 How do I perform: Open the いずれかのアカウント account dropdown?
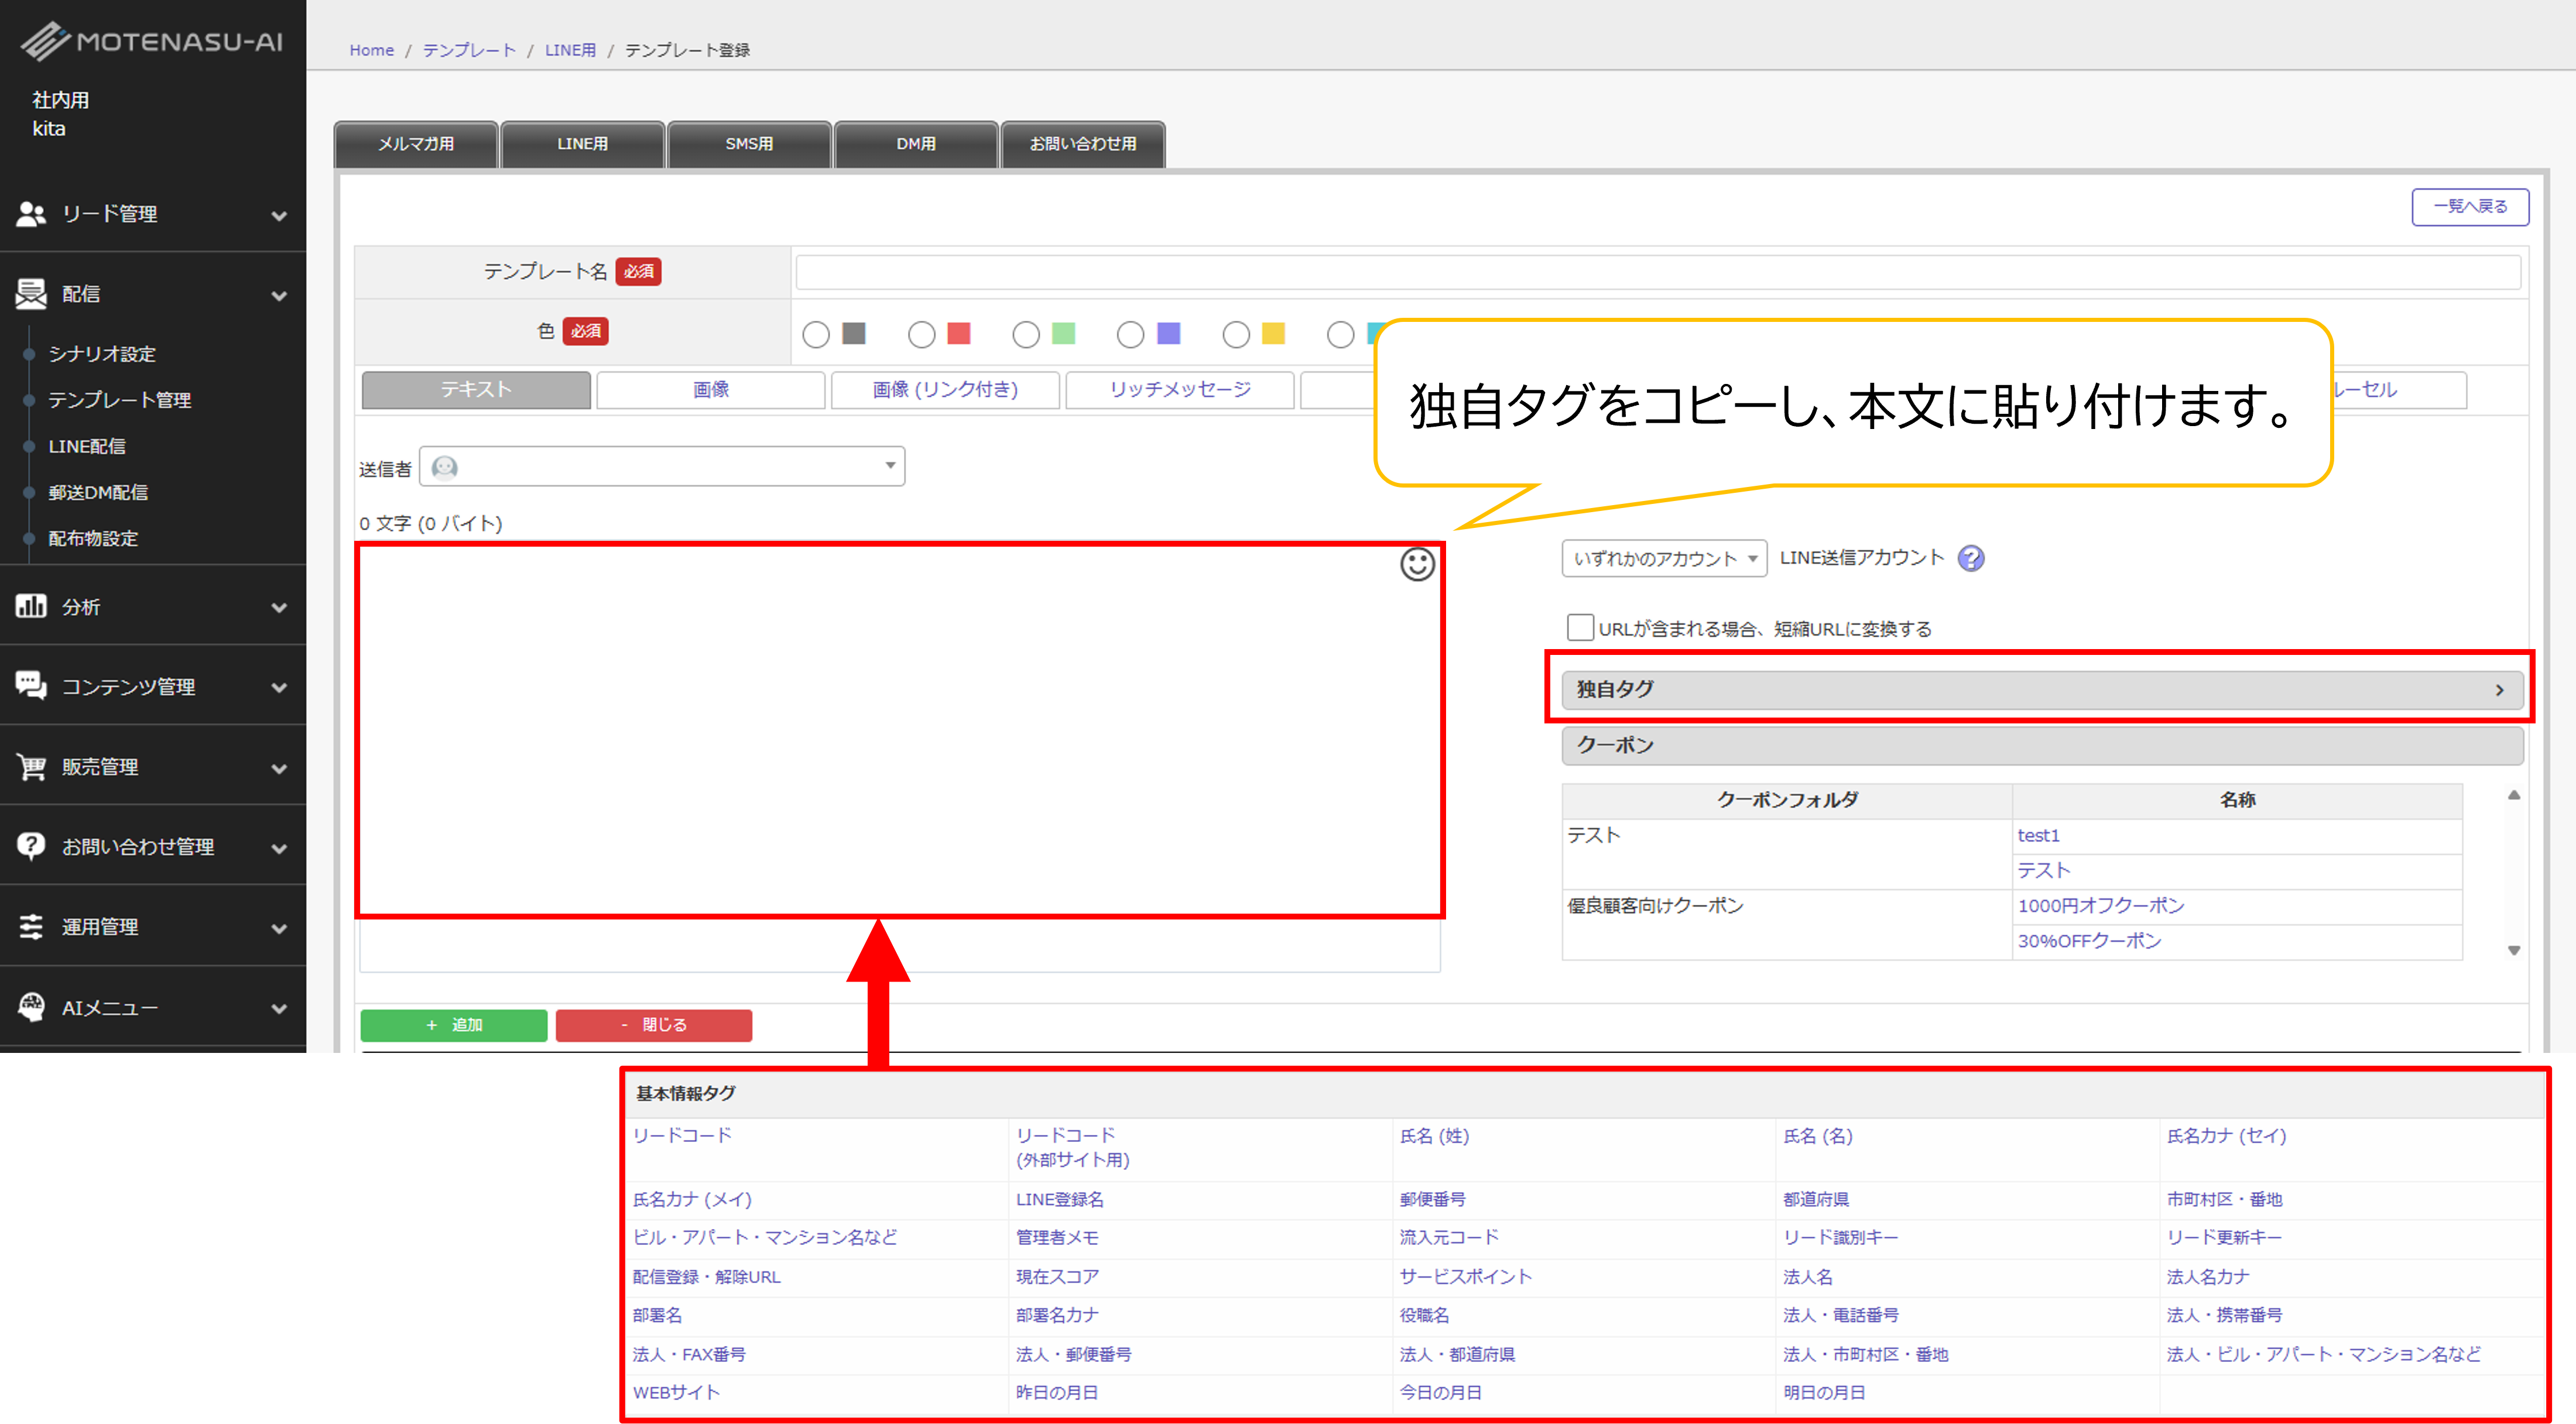coord(1664,559)
